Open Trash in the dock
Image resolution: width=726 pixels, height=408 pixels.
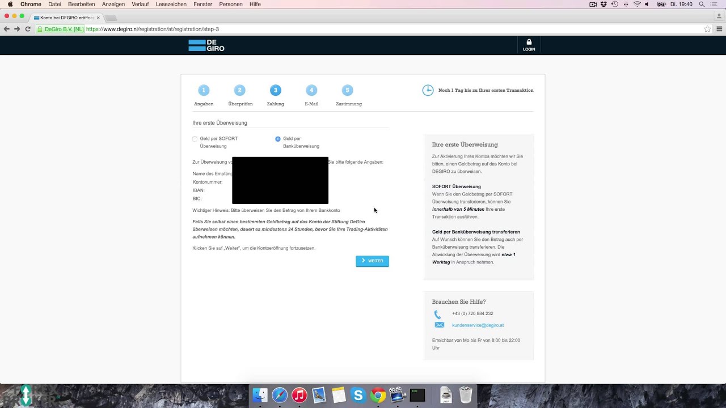pos(466,395)
